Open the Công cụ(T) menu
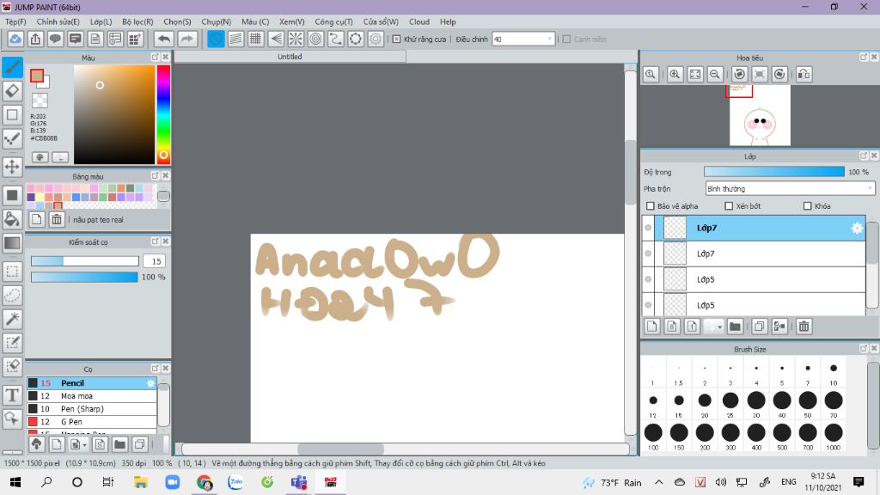 (x=333, y=21)
